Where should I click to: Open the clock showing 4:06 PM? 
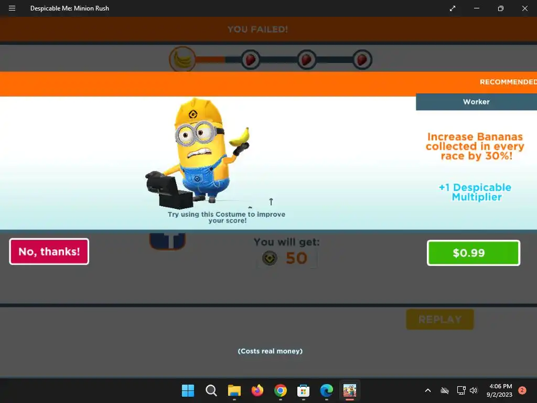(x=500, y=390)
